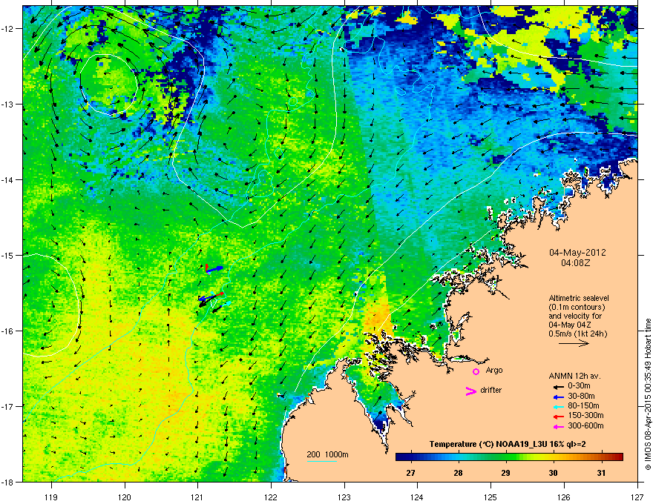Select the date label 04-May-2012
Image resolution: width=653 pixels, height=504 pixels.
(577, 253)
